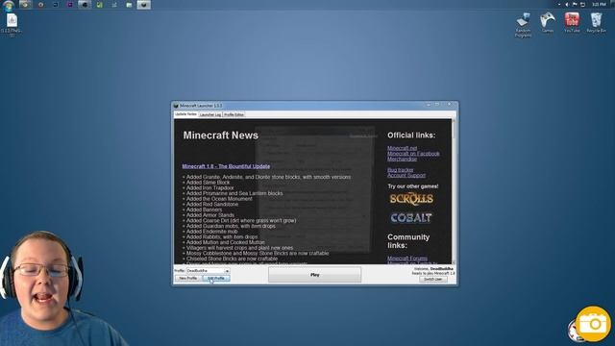Click the 'Minecraft News' heading

[x=220, y=136]
